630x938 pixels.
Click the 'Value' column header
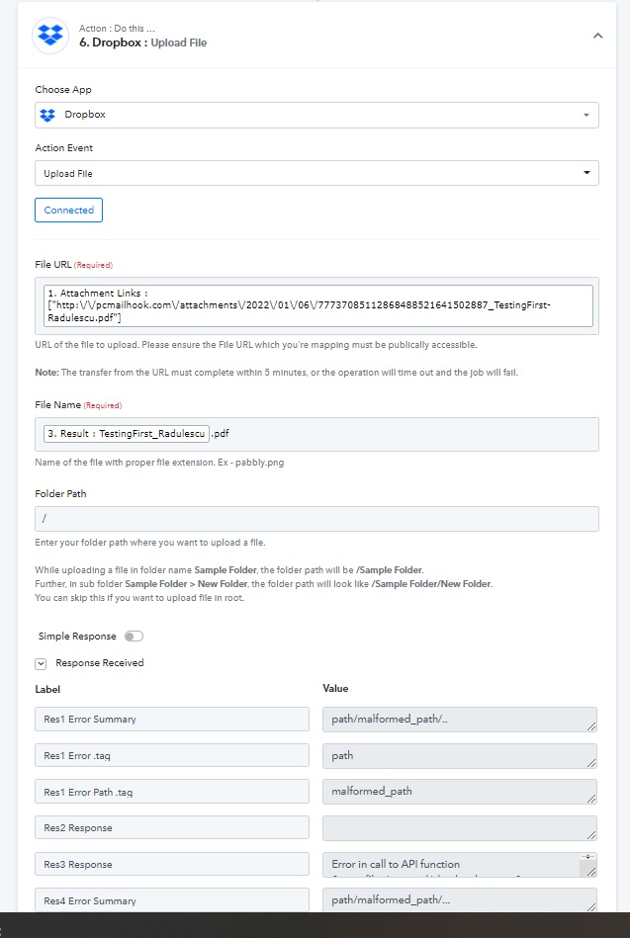(x=335, y=689)
